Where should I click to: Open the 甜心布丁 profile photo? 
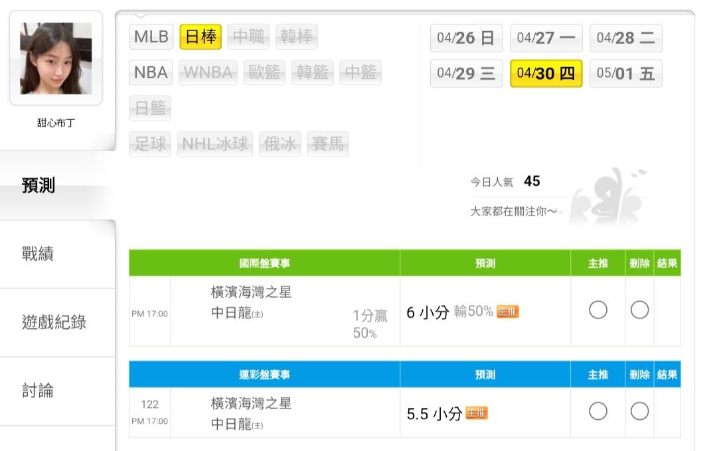click(x=56, y=58)
